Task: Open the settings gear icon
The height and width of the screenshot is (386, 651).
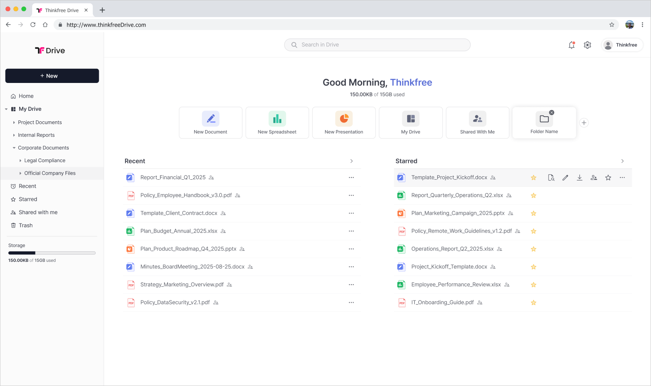Action: 587,45
